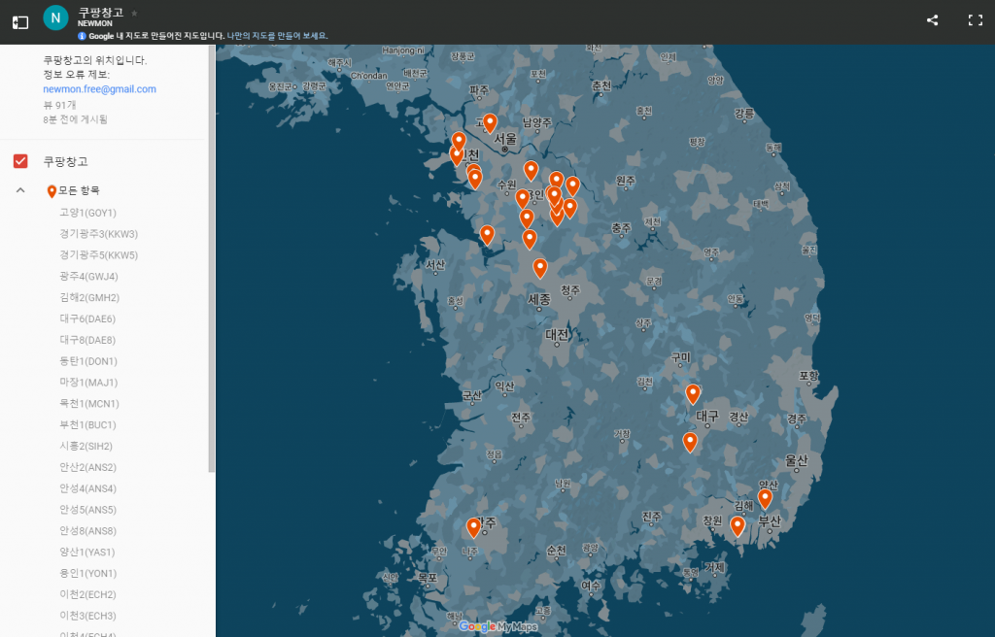The height and width of the screenshot is (637, 995).
Task: Select the map pin just north of 대구
Action: coord(693,393)
